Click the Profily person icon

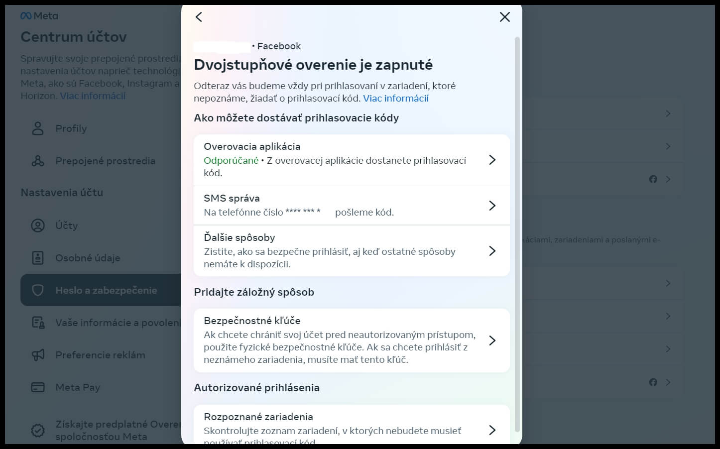[38, 128]
